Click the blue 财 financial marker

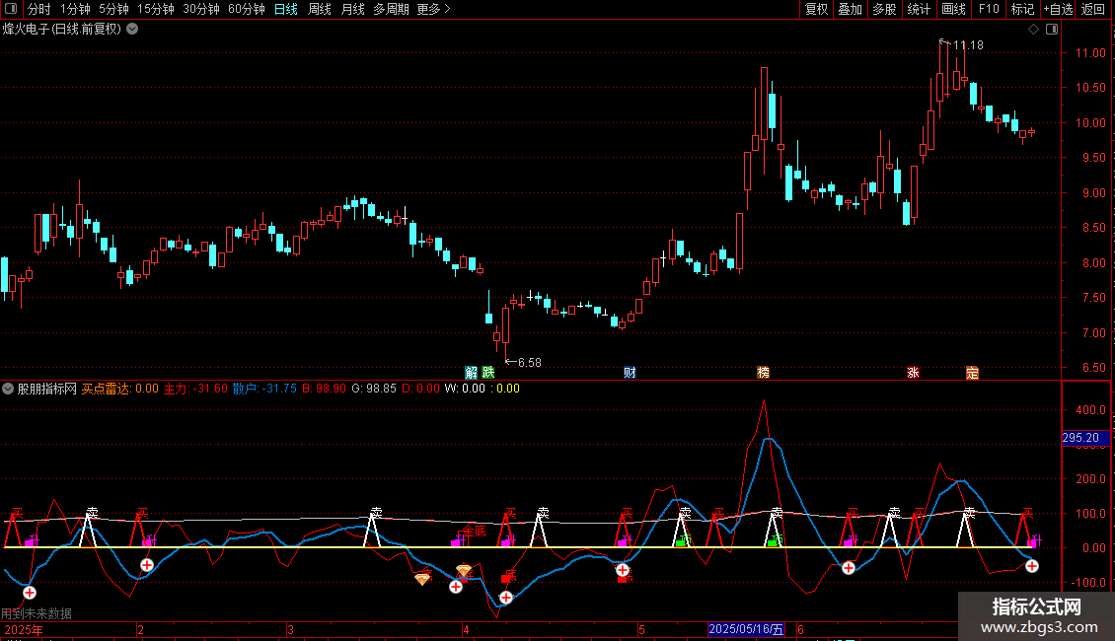pyautogui.click(x=630, y=373)
